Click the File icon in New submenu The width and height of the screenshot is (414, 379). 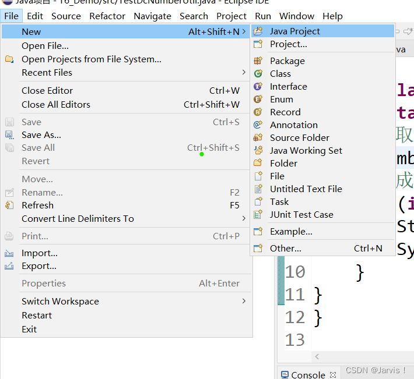(x=258, y=176)
